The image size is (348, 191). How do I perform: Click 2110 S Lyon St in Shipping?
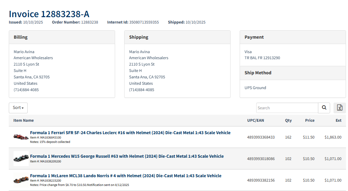pos(142,64)
